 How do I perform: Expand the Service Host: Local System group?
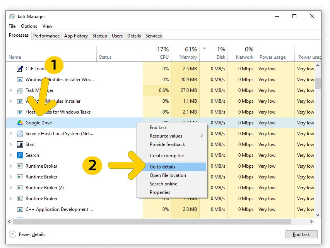pyautogui.click(x=10, y=134)
